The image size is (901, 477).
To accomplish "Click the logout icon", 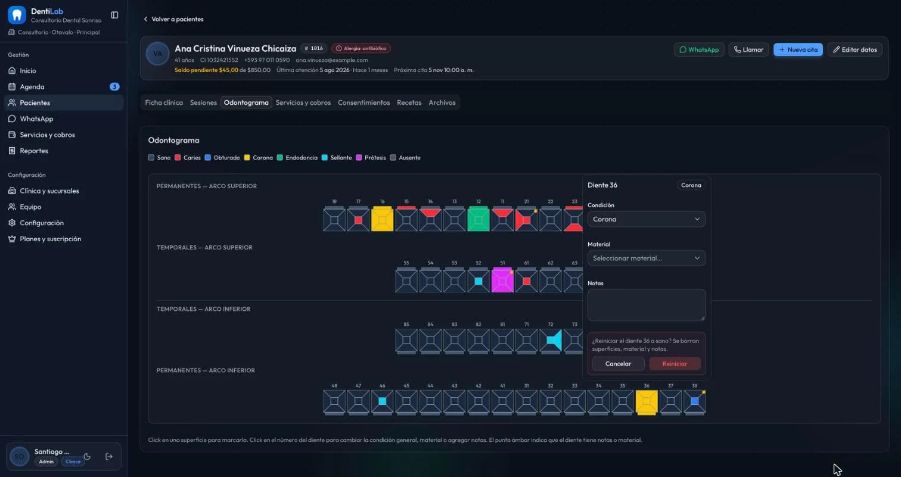I will pos(109,457).
